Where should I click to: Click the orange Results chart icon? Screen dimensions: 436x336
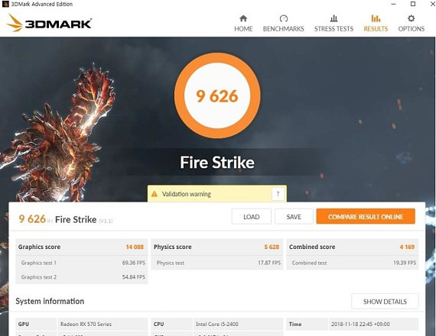(x=376, y=18)
